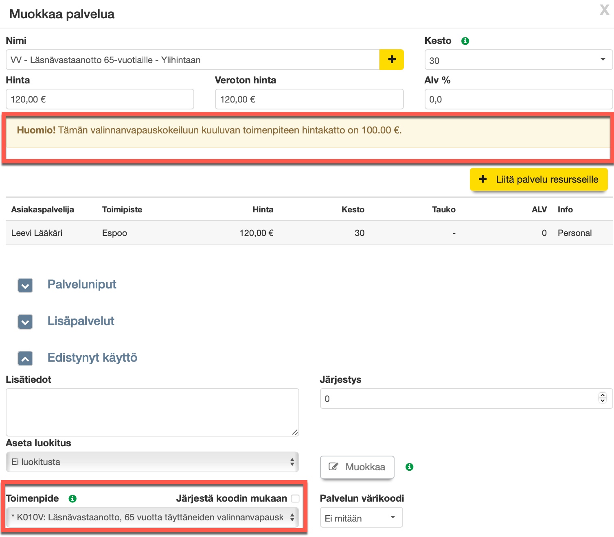Open the Aseta luokitus dropdown
Image resolution: width=614 pixels, height=537 pixels.
click(x=152, y=462)
